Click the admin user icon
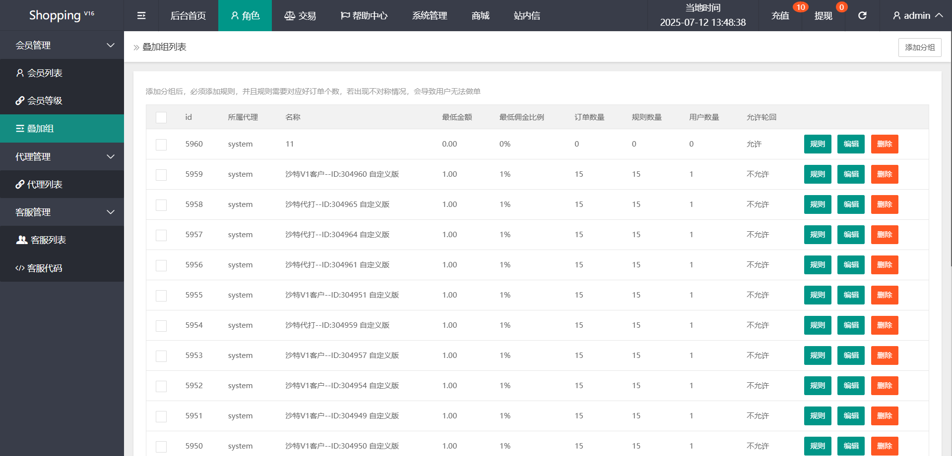The height and width of the screenshot is (456, 952). click(x=897, y=16)
